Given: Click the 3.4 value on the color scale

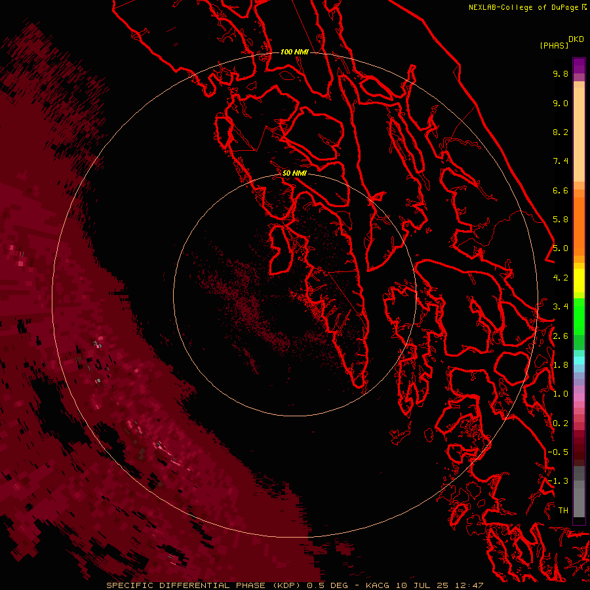Looking at the screenshot, I should [x=560, y=307].
